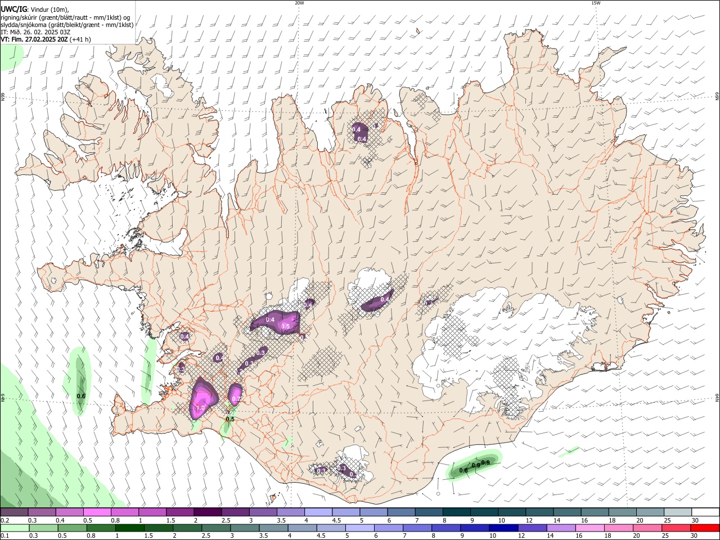Pick bottom-row legend swatch labeled 0.5
The width and height of the screenshot is (720, 540).
(x=72, y=528)
